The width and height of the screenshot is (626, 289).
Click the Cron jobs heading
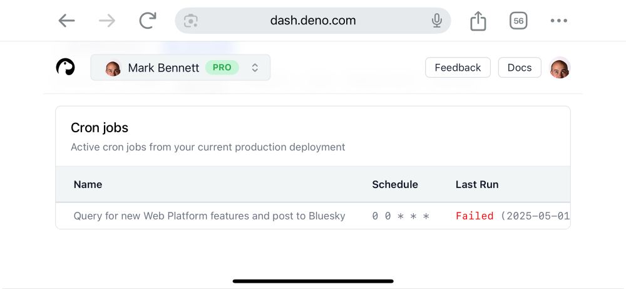100,127
